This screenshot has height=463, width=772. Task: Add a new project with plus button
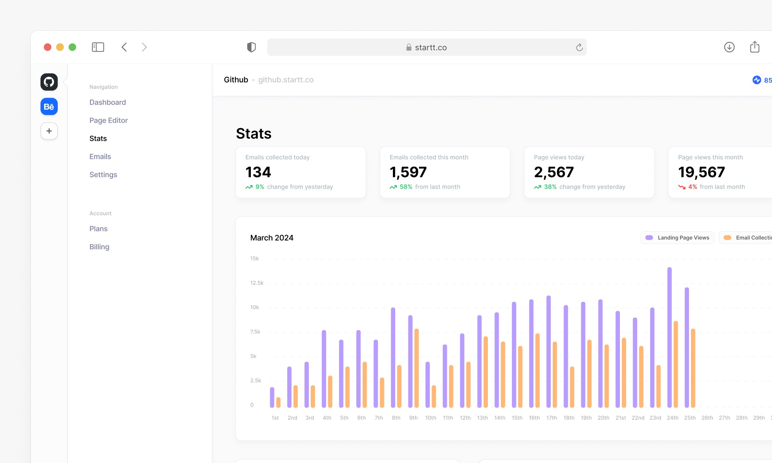(x=49, y=131)
